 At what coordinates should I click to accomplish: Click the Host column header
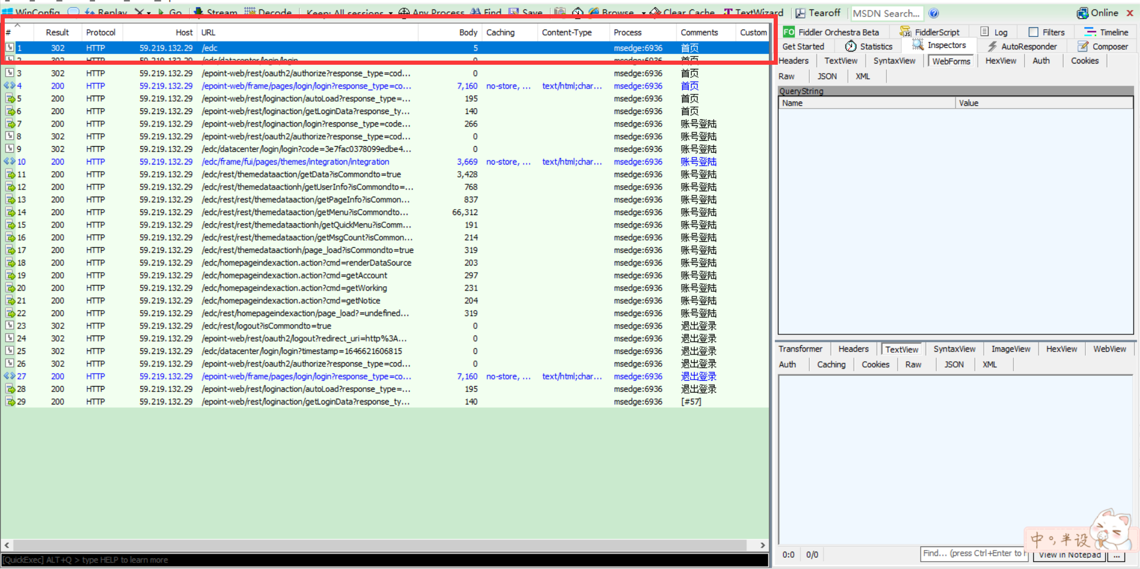160,32
